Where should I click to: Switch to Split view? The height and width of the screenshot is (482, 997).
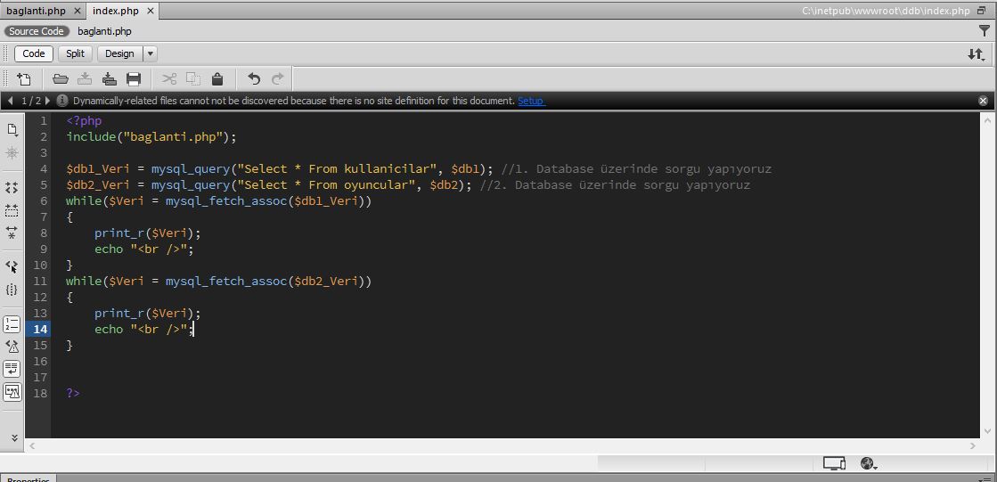click(x=75, y=53)
